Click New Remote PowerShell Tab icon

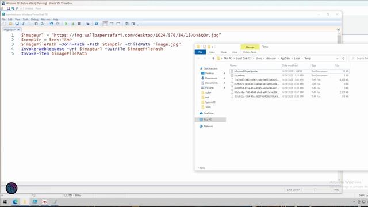tap(88, 24)
